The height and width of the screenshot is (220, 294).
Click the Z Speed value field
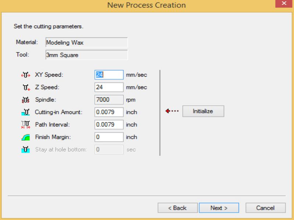(109, 87)
